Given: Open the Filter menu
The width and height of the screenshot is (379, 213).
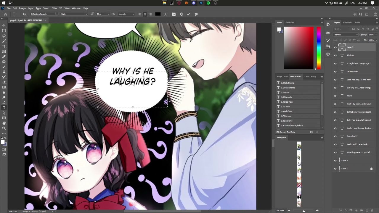Looking at the screenshot, I should pyautogui.click(x=54, y=8).
